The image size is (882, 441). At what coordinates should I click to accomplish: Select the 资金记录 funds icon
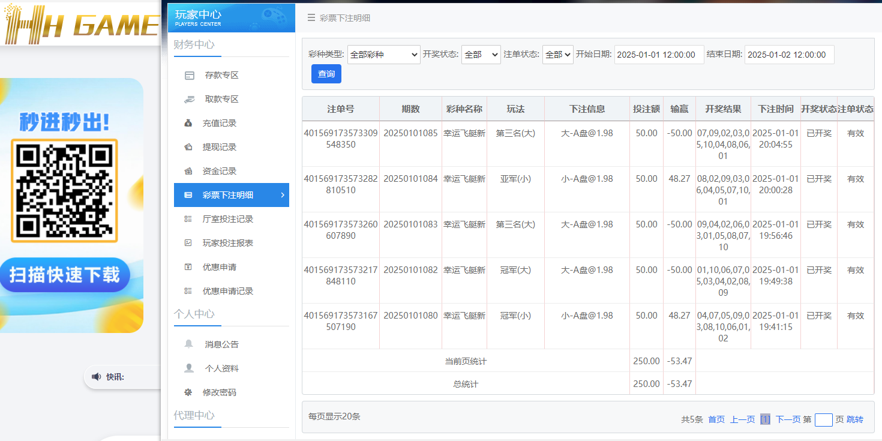190,170
